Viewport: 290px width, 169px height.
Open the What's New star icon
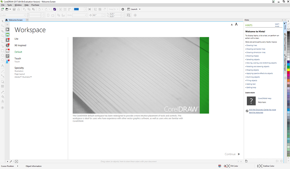pyautogui.click(x=7, y=40)
